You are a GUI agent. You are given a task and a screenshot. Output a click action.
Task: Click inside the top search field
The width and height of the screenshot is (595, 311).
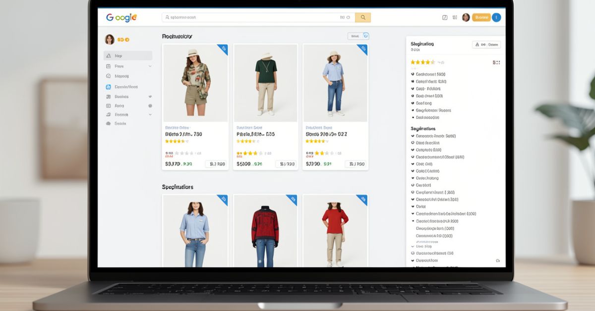point(258,17)
